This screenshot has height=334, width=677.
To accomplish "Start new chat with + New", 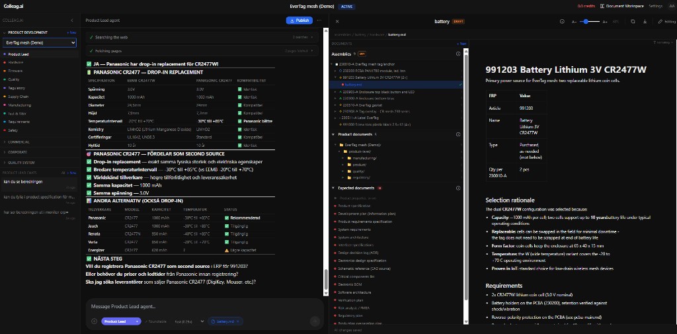I will pyautogui.click(x=71, y=173).
